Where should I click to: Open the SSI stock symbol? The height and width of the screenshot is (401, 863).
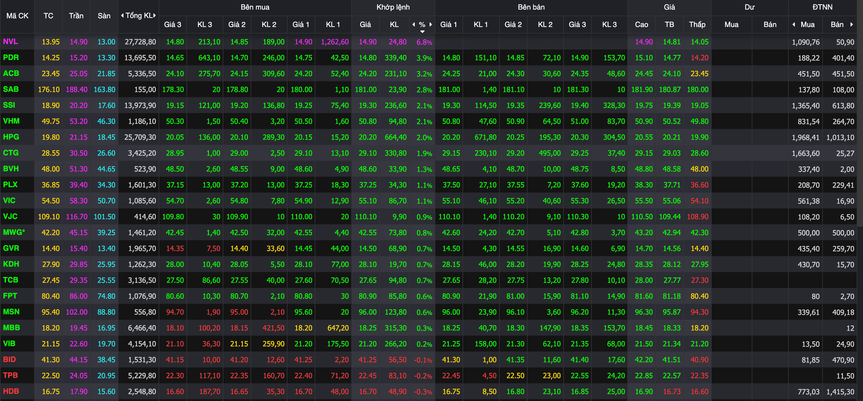(x=9, y=105)
